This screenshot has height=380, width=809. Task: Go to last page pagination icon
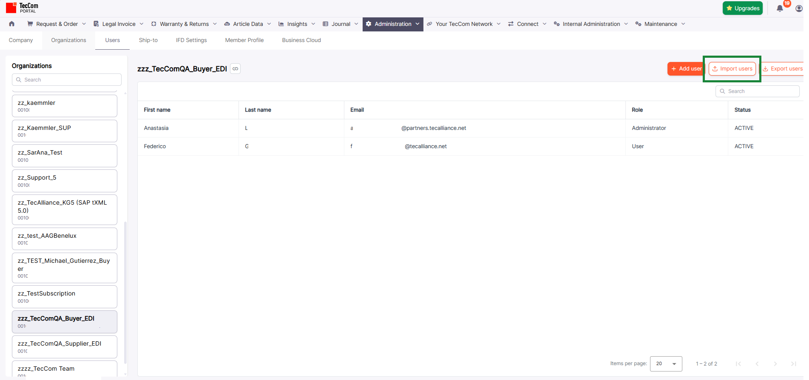(x=793, y=364)
